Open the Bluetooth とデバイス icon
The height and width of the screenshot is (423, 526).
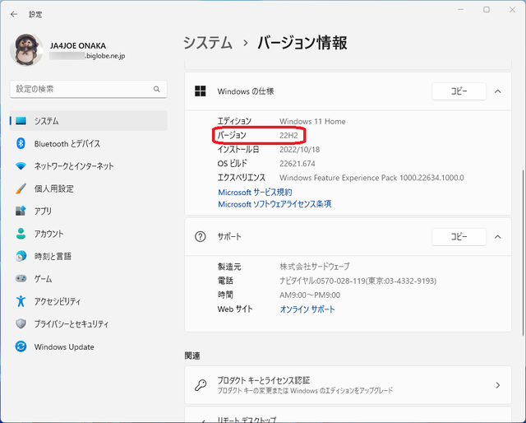21,143
